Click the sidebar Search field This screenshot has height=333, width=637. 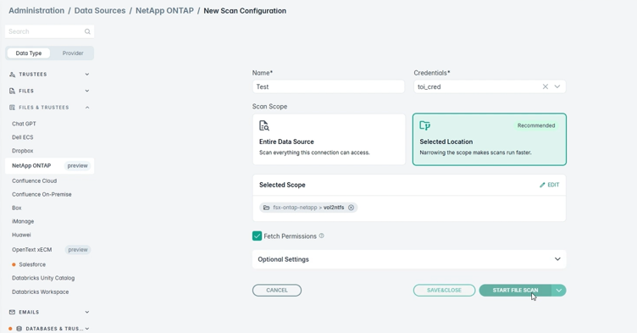(x=50, y=31)
